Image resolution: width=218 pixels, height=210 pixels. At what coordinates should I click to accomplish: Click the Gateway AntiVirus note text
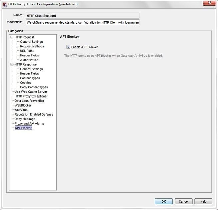click(113, 55)
